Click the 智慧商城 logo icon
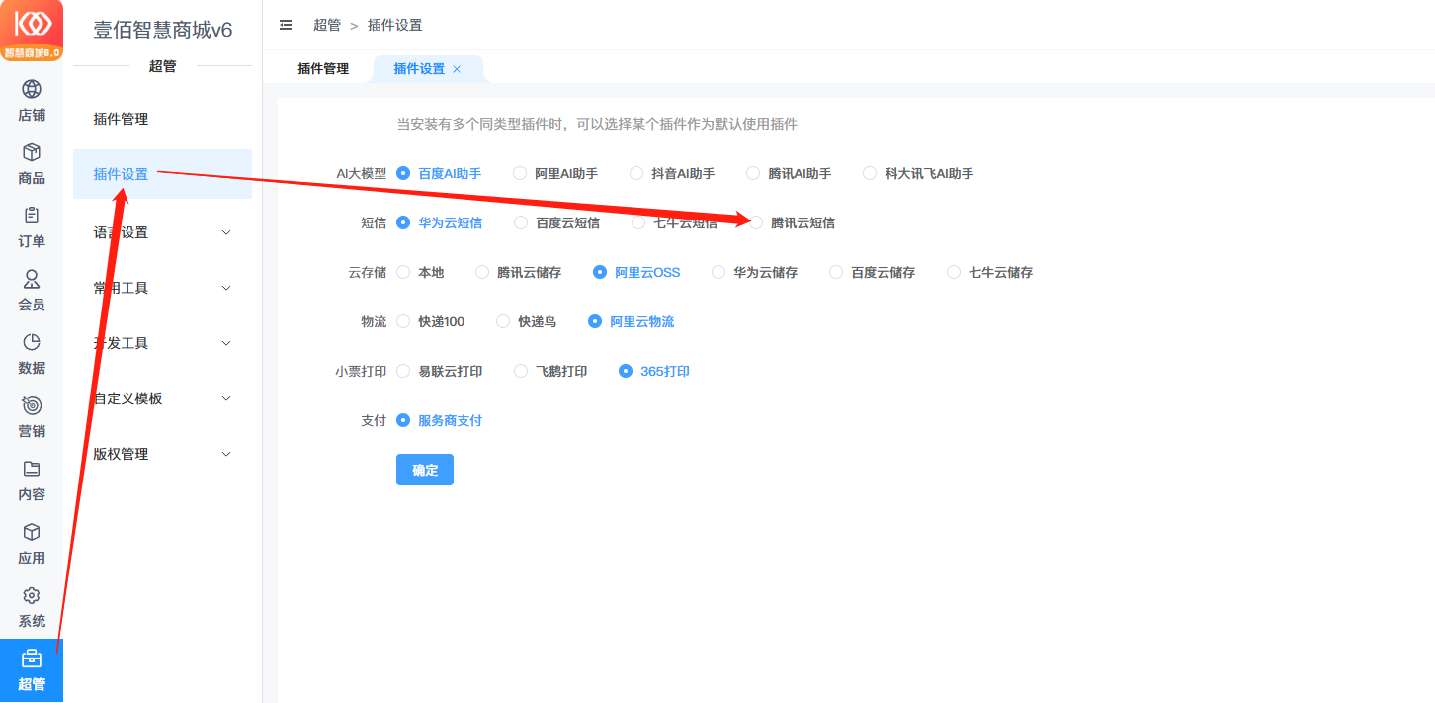 tap(32, 31)
